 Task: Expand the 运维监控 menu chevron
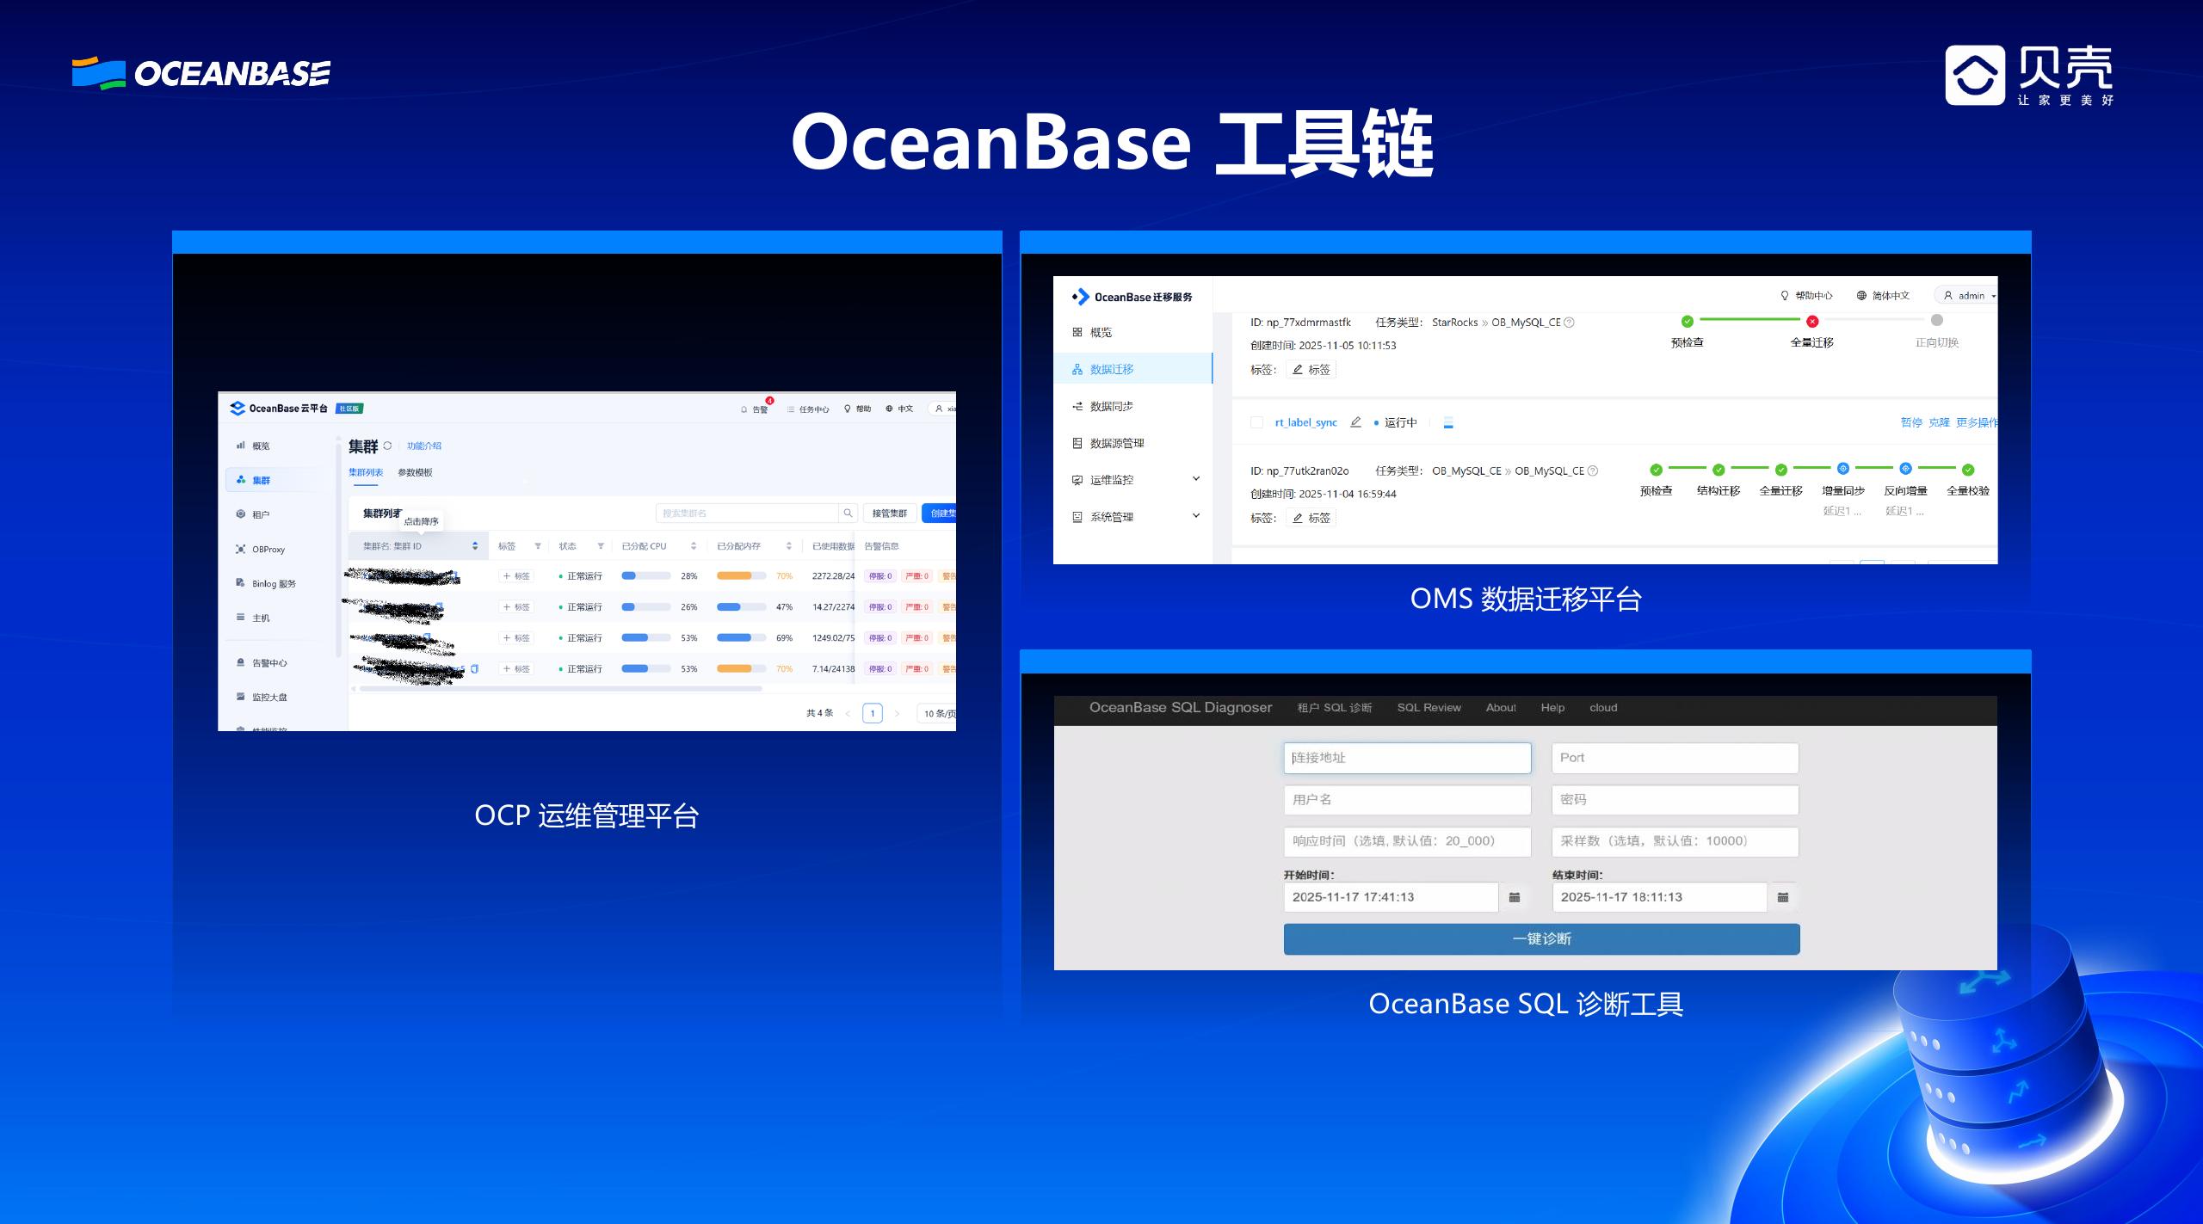click(x=1195, y=479)
